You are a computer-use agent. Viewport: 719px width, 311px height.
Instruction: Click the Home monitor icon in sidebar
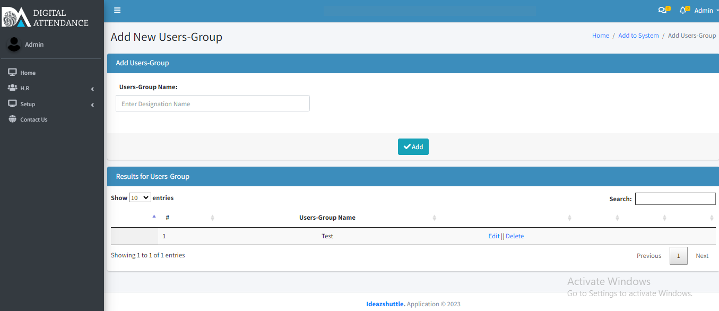[12, 72]
